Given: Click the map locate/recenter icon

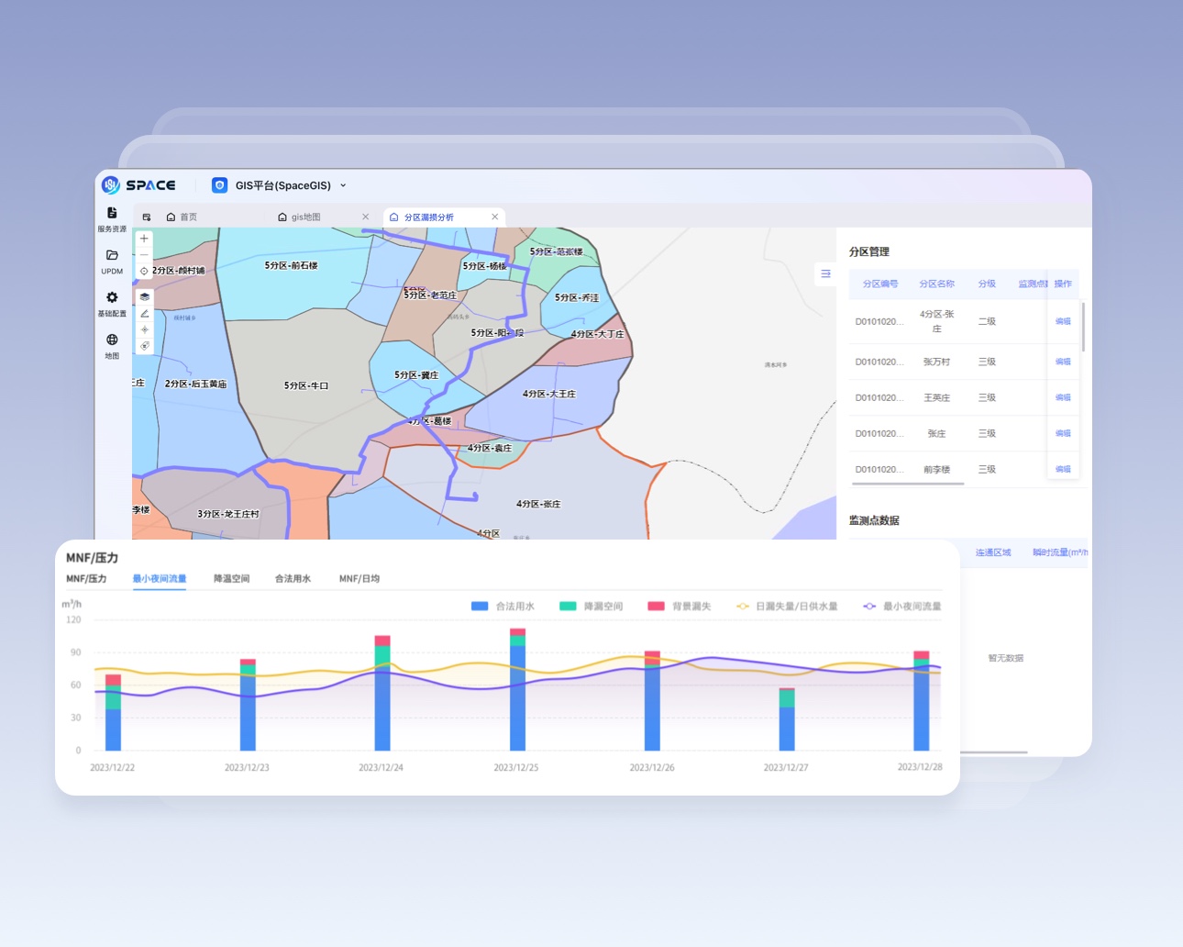Looking at the screenshot, I should tap(144, 272).
